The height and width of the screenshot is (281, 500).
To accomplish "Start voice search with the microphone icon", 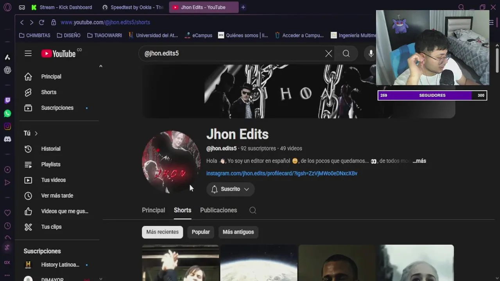I will click(x=371, y=53).
